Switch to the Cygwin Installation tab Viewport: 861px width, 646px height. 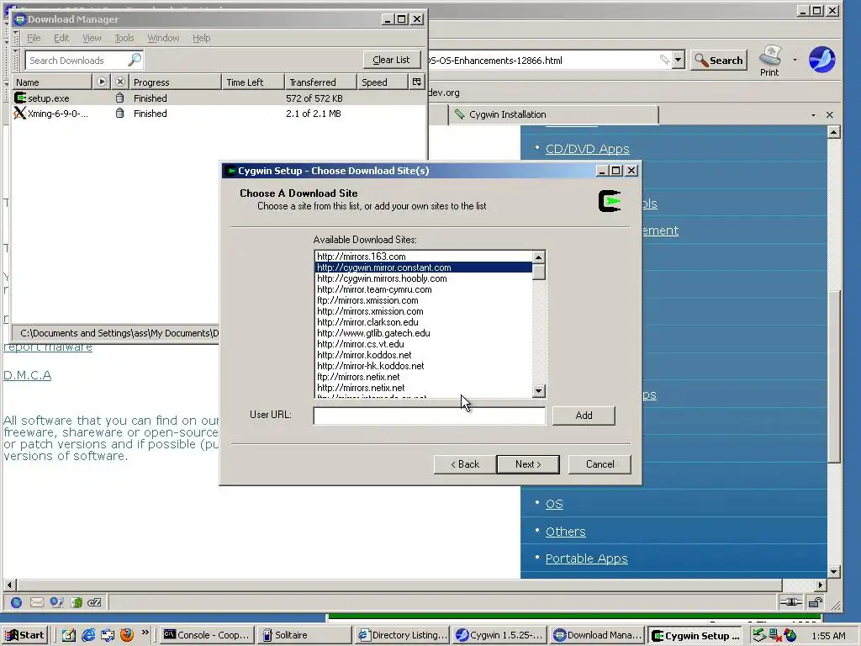point(553,114)
